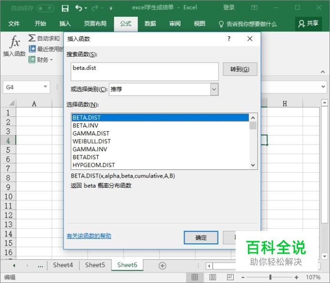Switch to the Sheet5 tab
The height and width of the screenshot is (283, 330).
(95, 265)
